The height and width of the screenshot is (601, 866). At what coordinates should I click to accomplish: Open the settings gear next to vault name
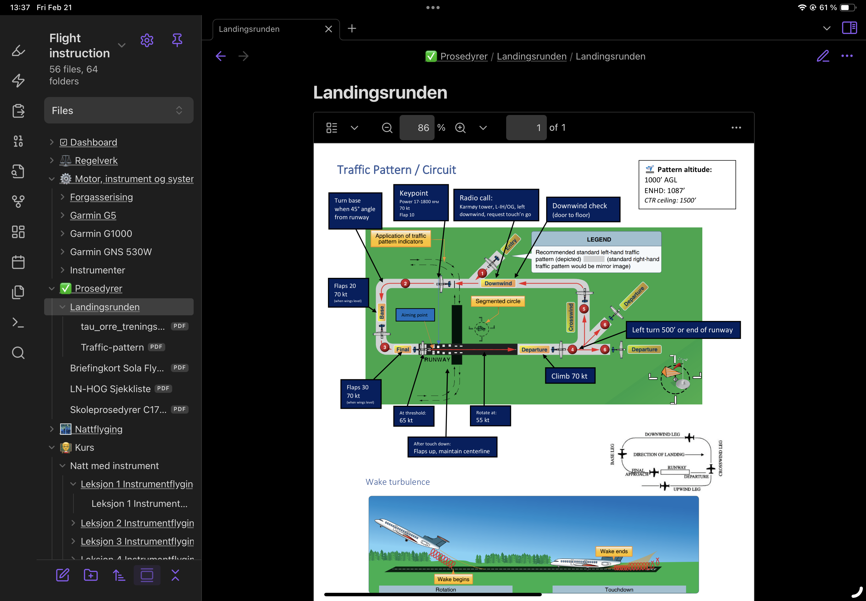[147, 40]
